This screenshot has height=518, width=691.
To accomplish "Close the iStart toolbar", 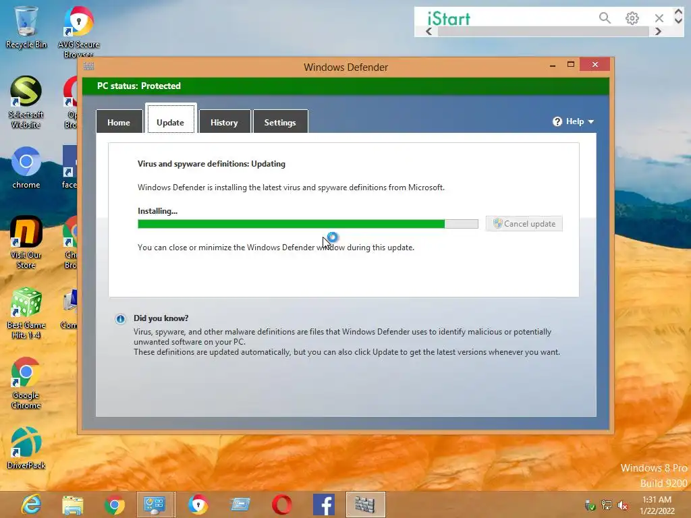I will tap(659, 18).
